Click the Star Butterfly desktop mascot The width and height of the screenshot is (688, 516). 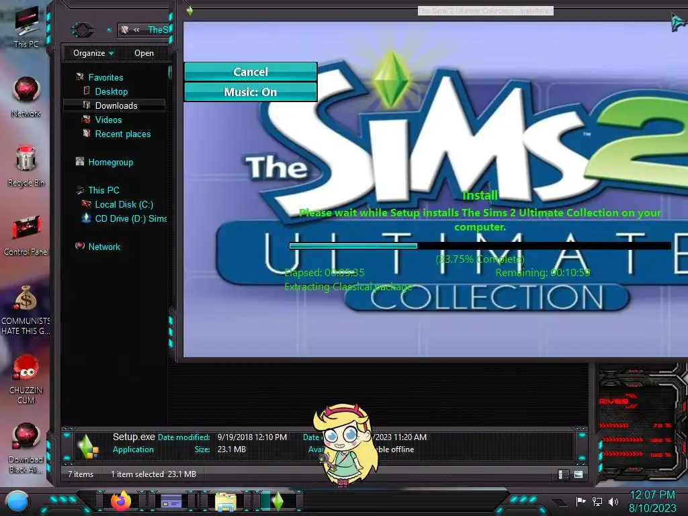pos(346,445)
